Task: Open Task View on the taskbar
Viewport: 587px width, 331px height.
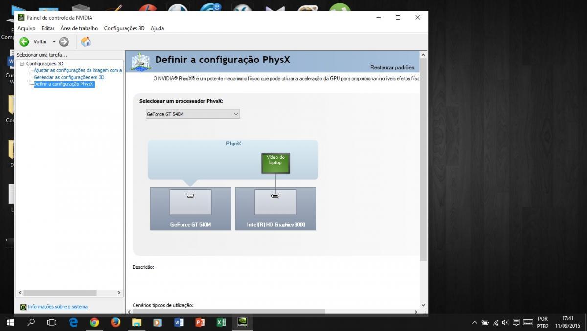Action: [x=52, y=322]
